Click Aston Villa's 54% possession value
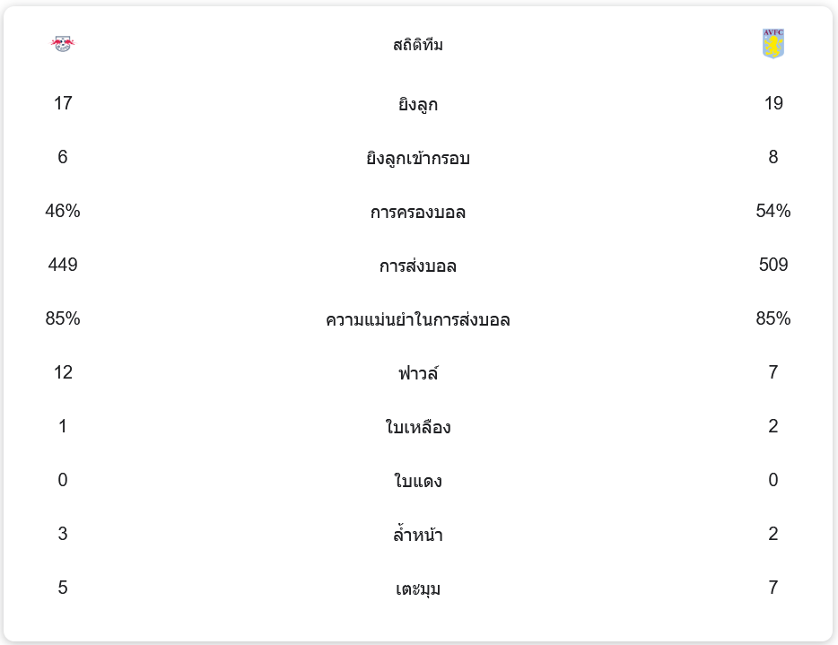The height and width of the screenshot is (645, 838). tap(773, 211)
